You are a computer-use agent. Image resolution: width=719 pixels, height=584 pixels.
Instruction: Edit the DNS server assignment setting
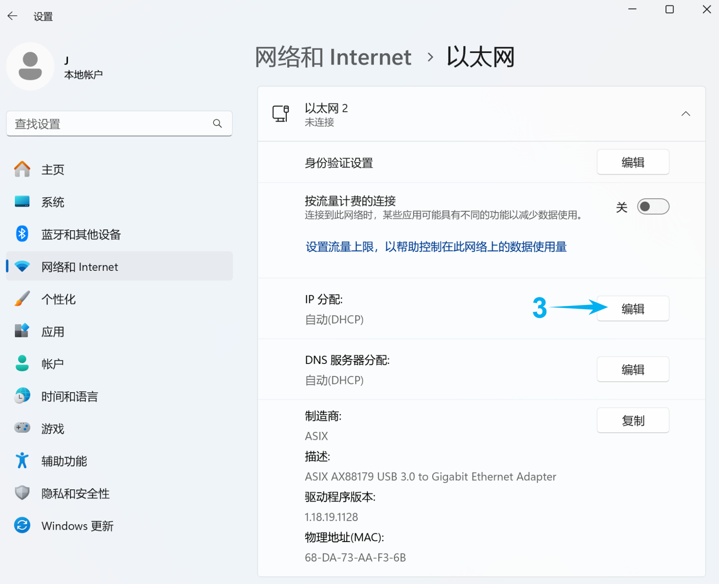(x=632, y=370)
